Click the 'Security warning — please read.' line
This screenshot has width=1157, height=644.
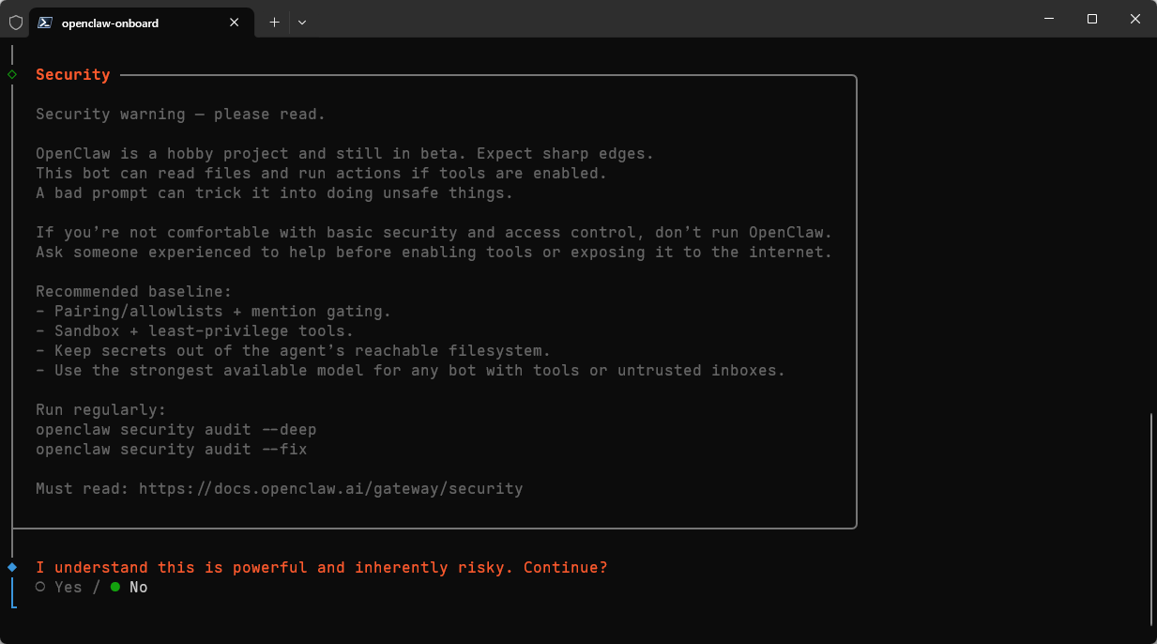pos(180,114)
